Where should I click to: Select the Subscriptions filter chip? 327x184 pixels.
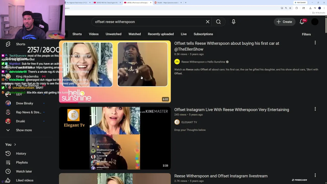[203, 34]
